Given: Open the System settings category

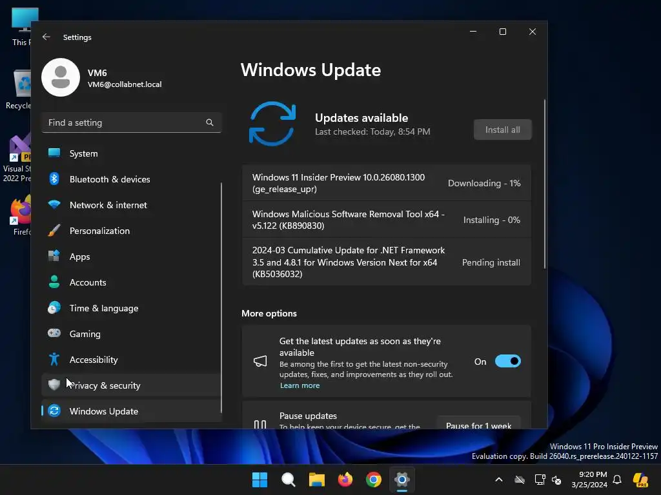Looking at the screenshot, I should [131, 153].
